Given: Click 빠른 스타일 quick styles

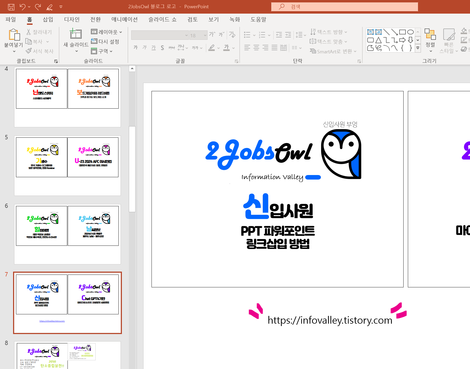Looking at the screenshot, I should [449, 41].
